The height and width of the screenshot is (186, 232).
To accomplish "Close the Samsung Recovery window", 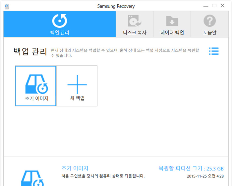I will coord(222,6).
